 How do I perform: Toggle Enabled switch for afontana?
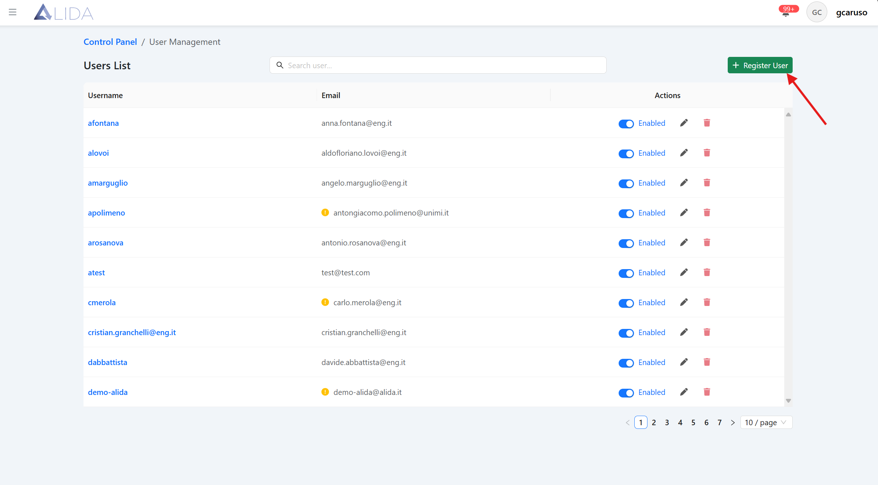click(x=626, y=124)
